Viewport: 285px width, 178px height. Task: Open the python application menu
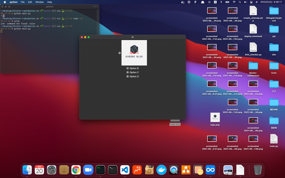14,2
